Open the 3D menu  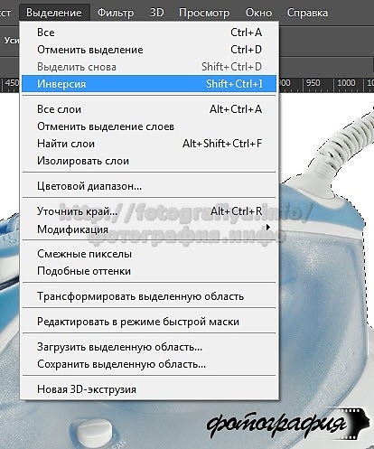pos(157,13)
